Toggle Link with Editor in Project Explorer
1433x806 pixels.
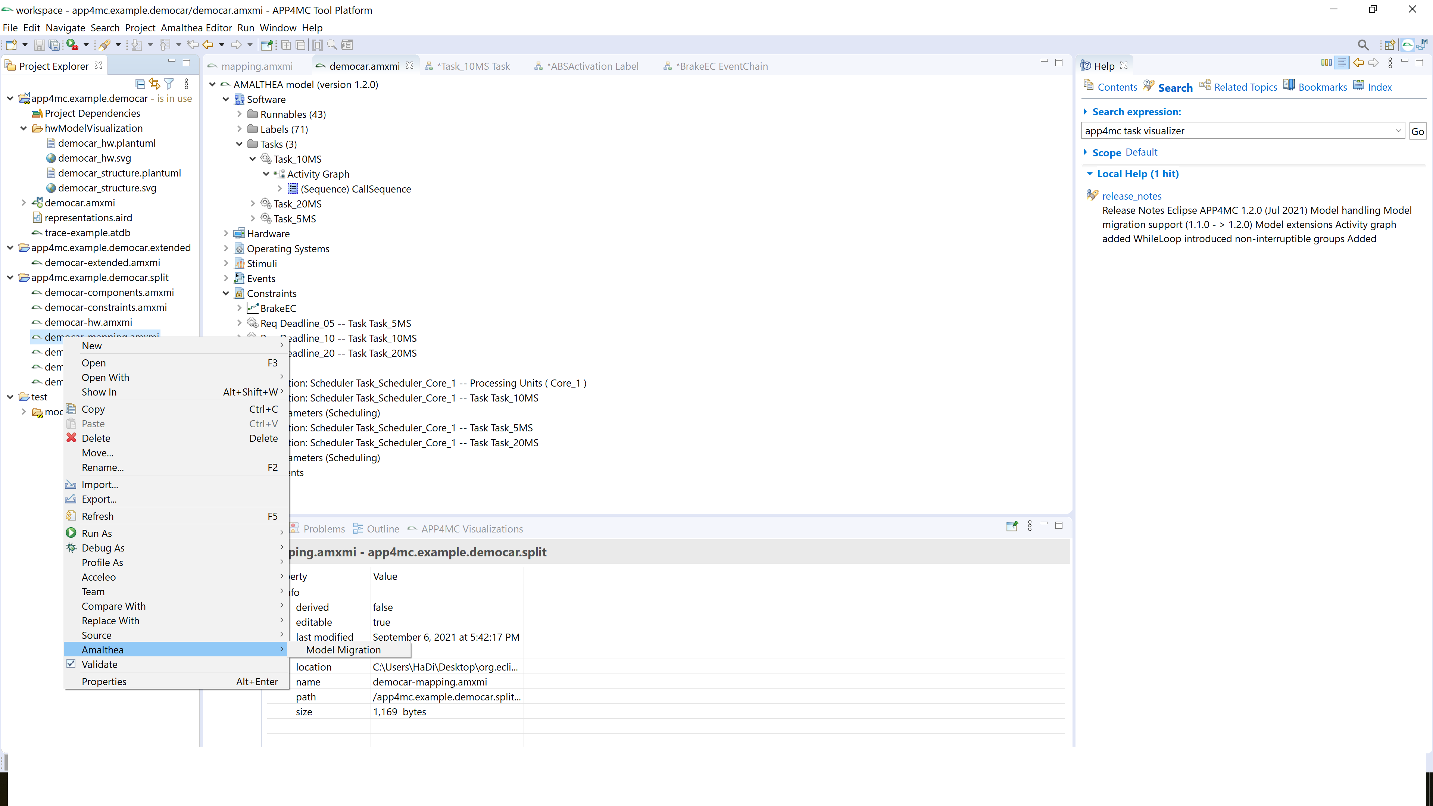(154, 84)
